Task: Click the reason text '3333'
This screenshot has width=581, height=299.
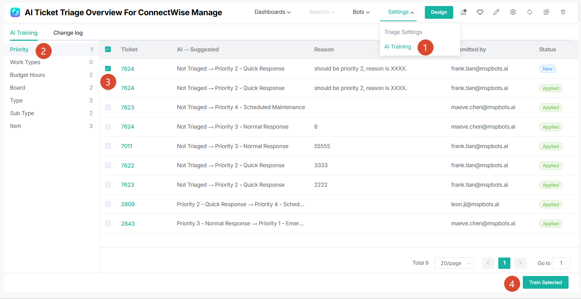Action: 321,165
